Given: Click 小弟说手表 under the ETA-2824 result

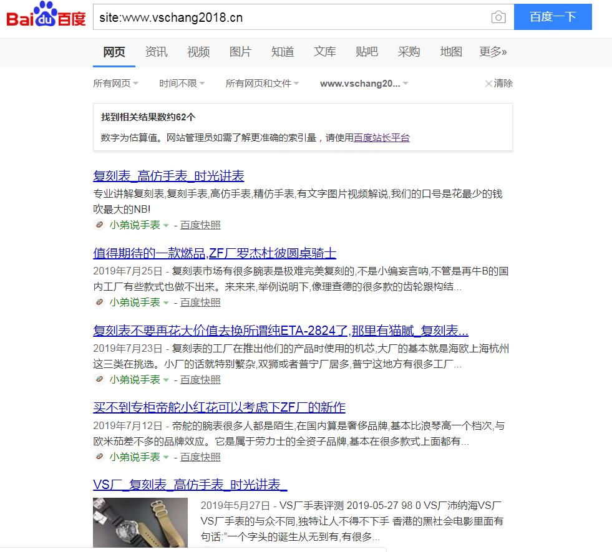Looking at the screenshot, I should 135,380.
